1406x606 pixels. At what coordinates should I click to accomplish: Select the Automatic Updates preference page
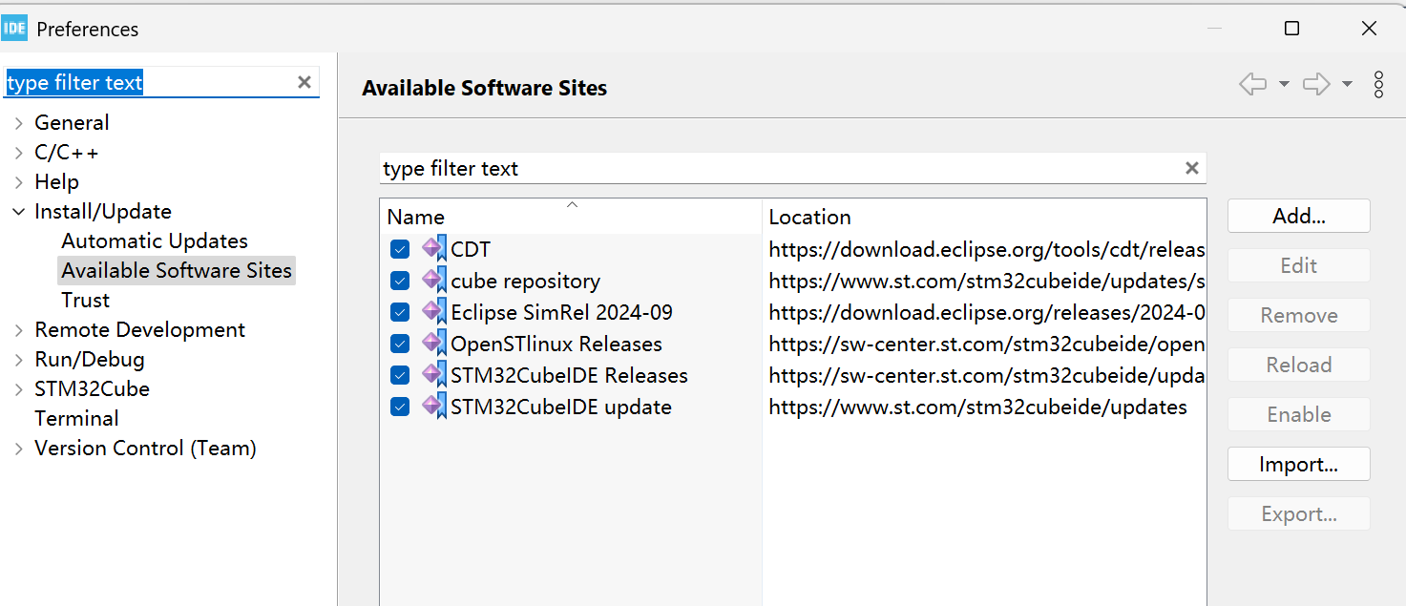coord(154,240)
